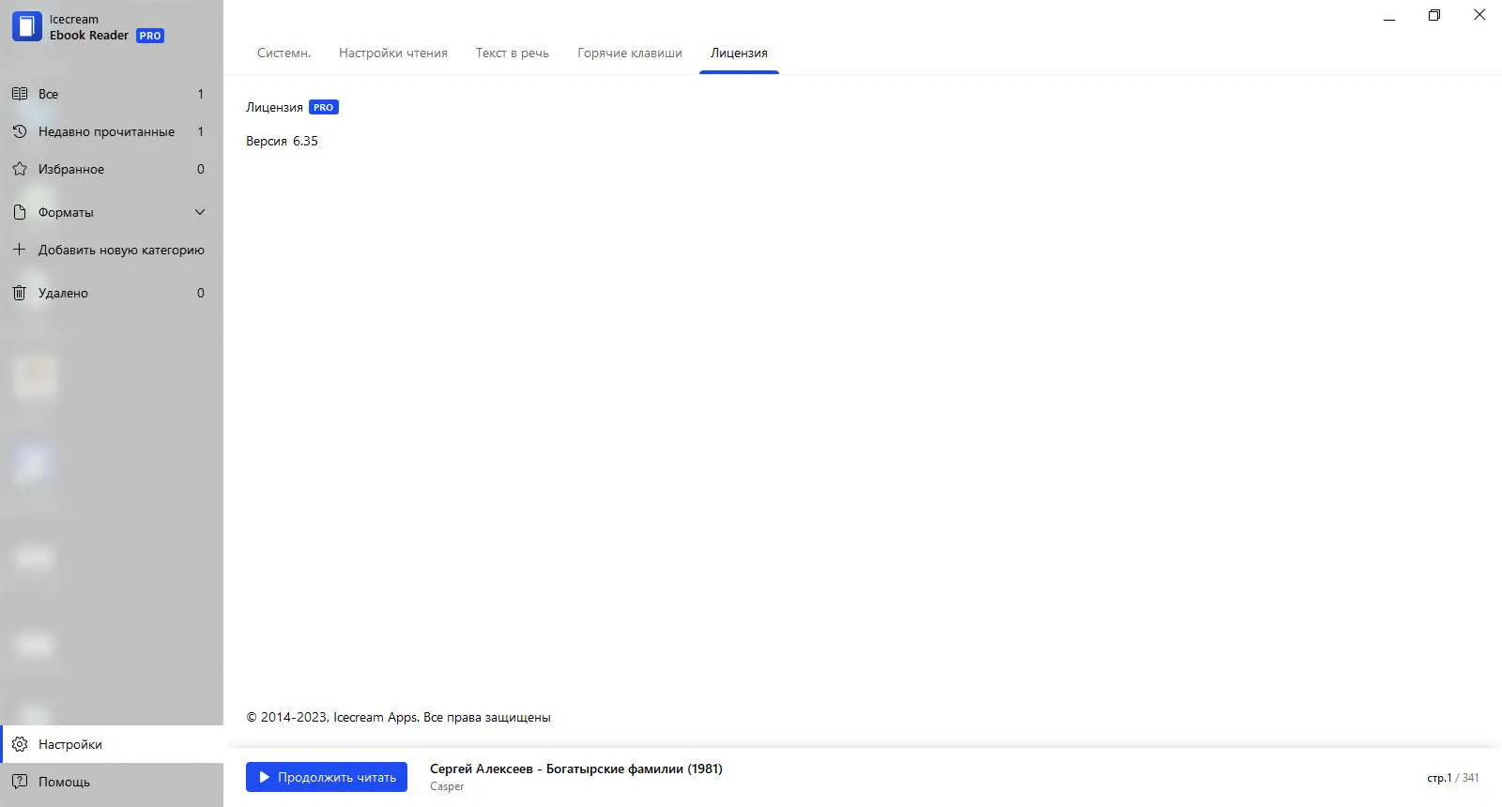The width and height of the screenshot is (1502, 807).
Task: Minimize the Icecream Ebook Reader window
Action: [1389, 15]
